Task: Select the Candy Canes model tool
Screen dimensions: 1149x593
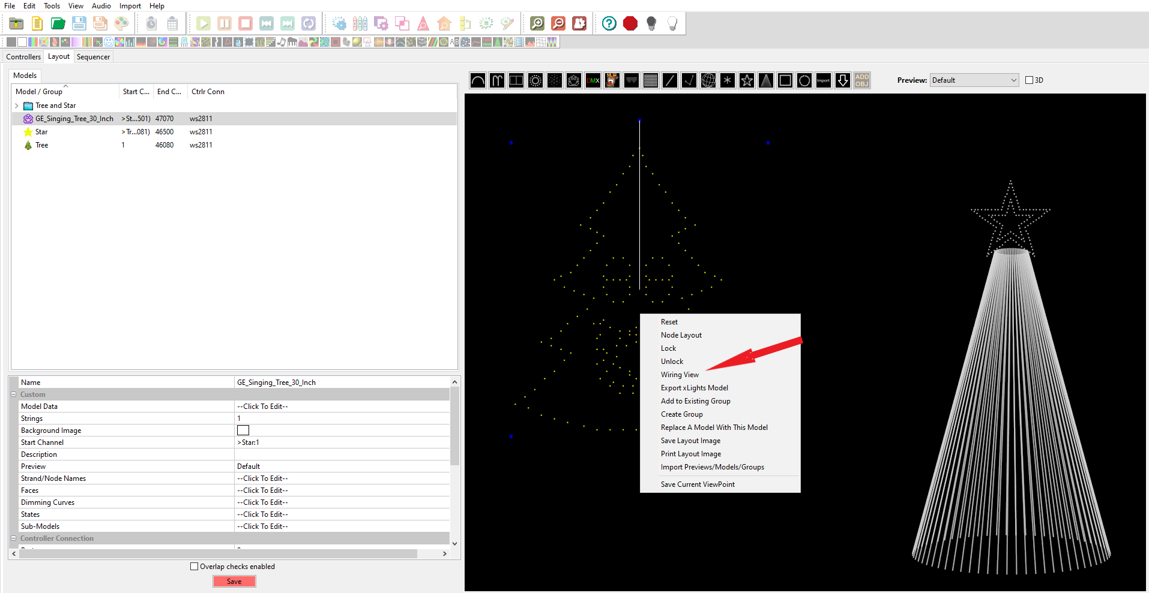Action: [x=497, y=80]
